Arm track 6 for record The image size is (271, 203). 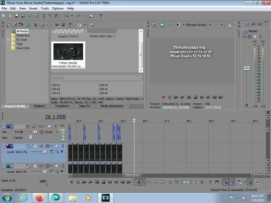(28, 126)
